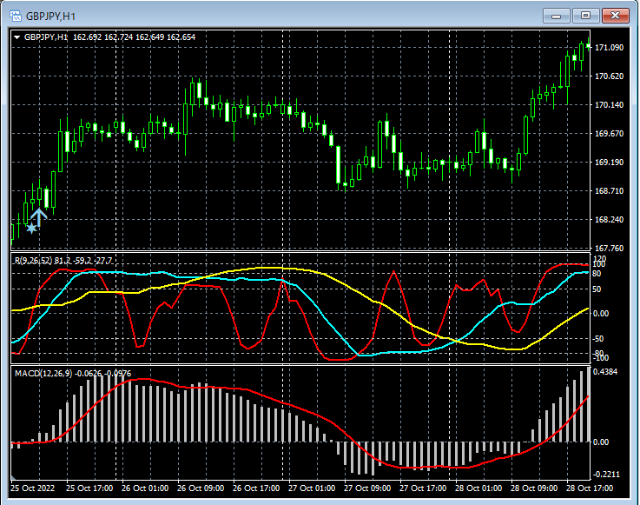
Task: Maximize the GBPJPY,H1 chart window
Action: click(x=586, y=16)
